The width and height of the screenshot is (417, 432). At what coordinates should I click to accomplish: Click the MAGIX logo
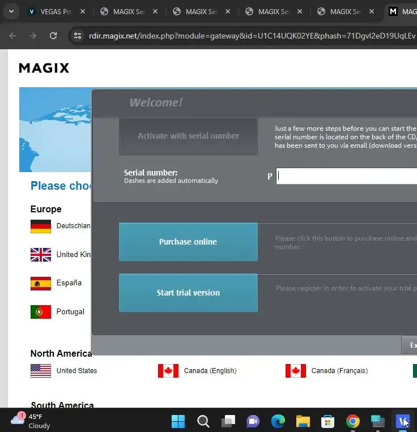(x=44, y=68)
